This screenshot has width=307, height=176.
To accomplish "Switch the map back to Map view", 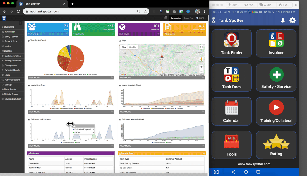I will 124,47.
